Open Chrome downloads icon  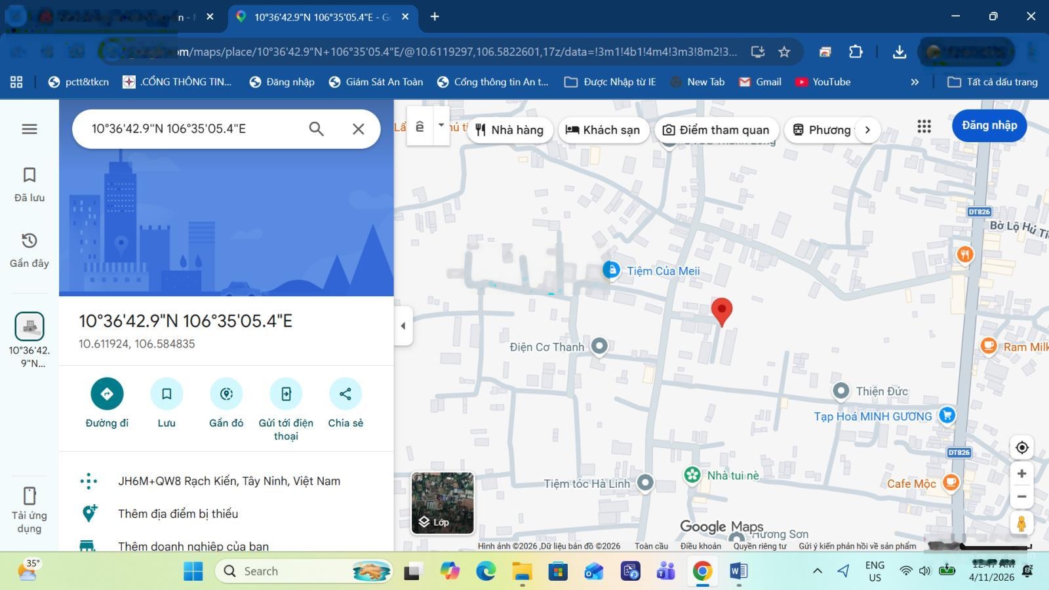pyautogui.click(x=900, y=52)
